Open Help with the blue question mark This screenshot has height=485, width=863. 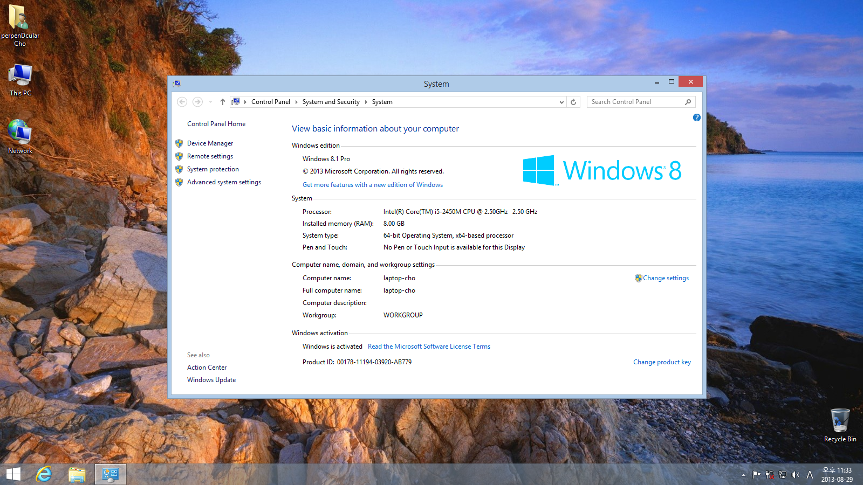pyautogui.click(x=696, y=117)
